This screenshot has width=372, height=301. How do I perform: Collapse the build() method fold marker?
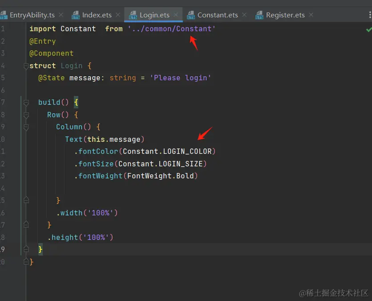tap(26, 103)
